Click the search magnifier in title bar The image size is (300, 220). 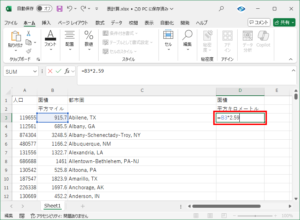pyautogui.click(x=221, y=9)
